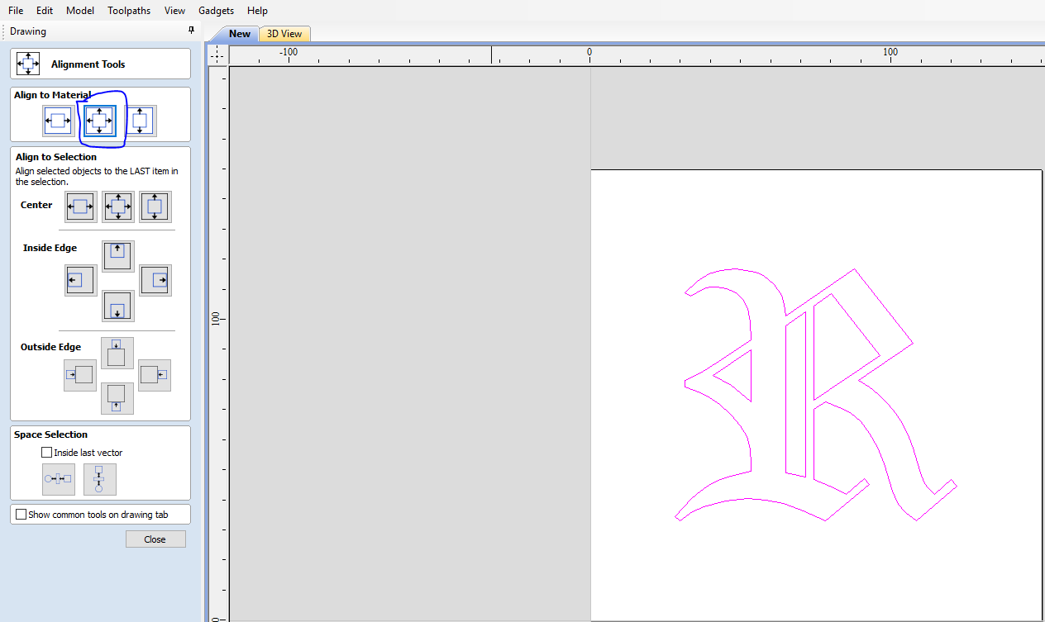Open the Gadgets menu
This screenshot has width=1045, height=622.
[216, 11]
